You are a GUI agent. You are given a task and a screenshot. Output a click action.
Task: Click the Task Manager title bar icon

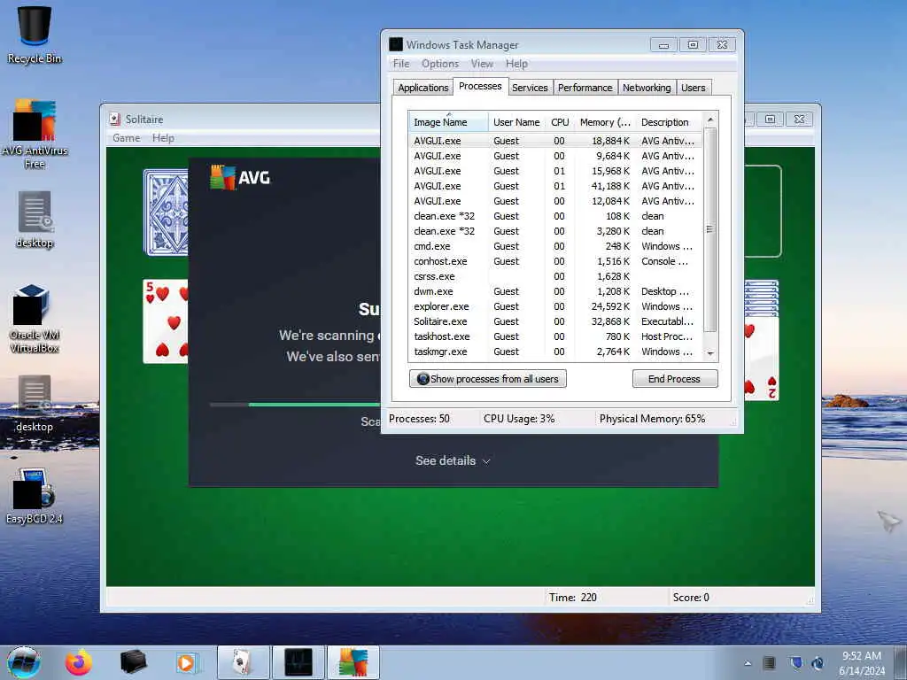point(396,44)
